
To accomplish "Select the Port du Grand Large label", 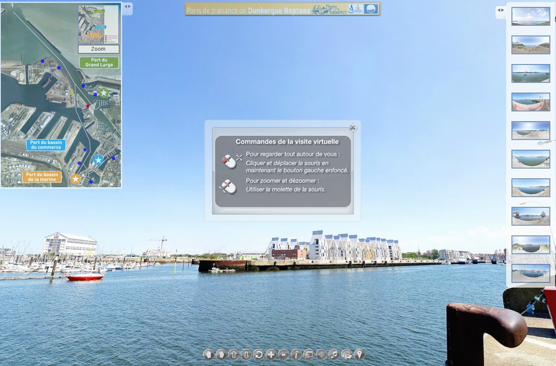I will click(99, 62).
